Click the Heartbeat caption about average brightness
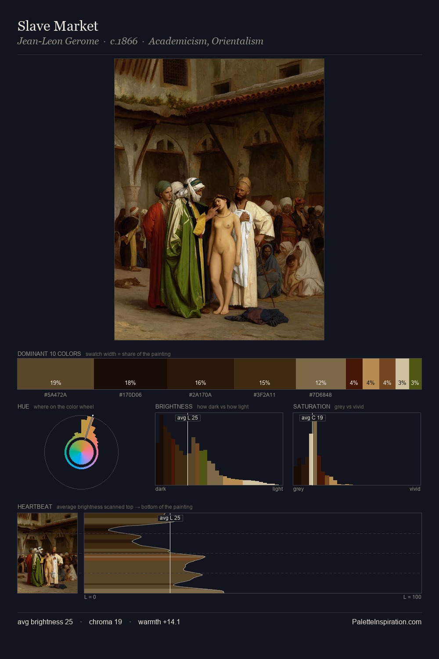 (x=124, y=507)
